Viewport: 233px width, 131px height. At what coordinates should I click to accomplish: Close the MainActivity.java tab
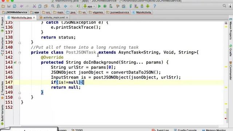pyautogui.click(x=34, y=18)
